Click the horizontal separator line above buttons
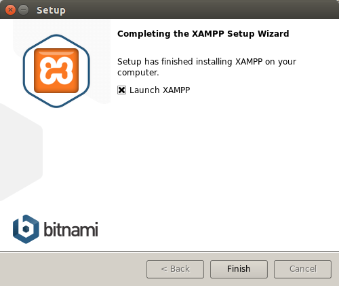 point(169,251)
